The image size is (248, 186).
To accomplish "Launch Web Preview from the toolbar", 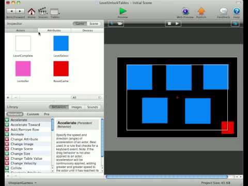I will click(185, 11).
